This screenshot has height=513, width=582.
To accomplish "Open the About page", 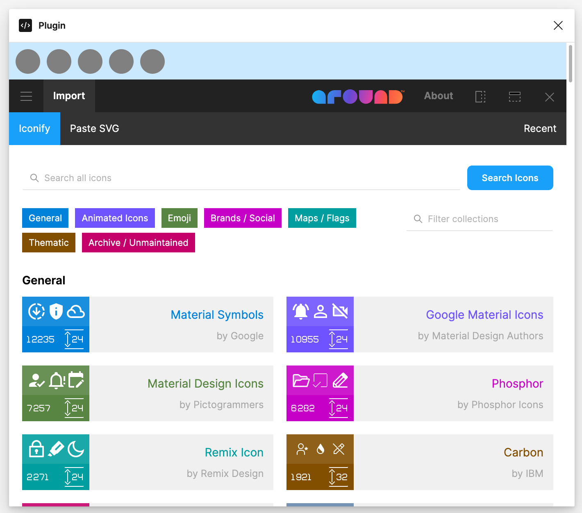I will (x=439, y=96).
